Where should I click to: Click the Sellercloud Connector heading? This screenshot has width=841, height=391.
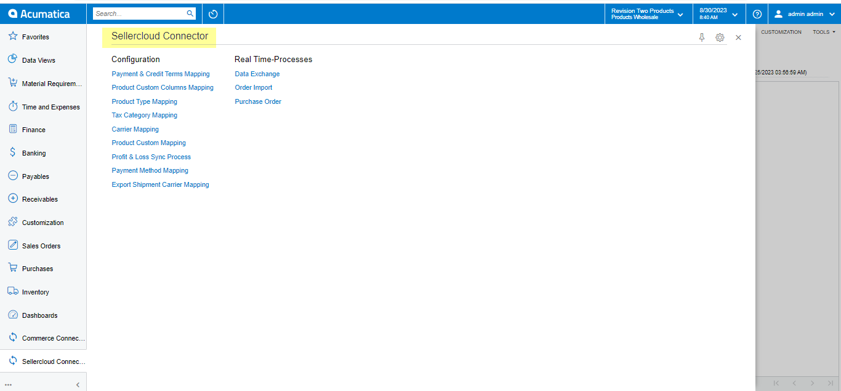(159, 36)
